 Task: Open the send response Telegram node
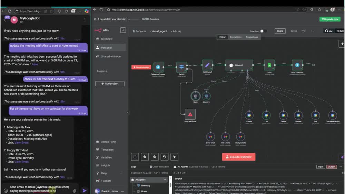point(297,65)
